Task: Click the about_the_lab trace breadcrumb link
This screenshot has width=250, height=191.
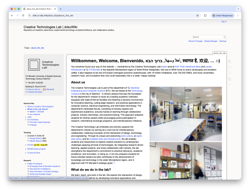Action: [x=37, y=48]
